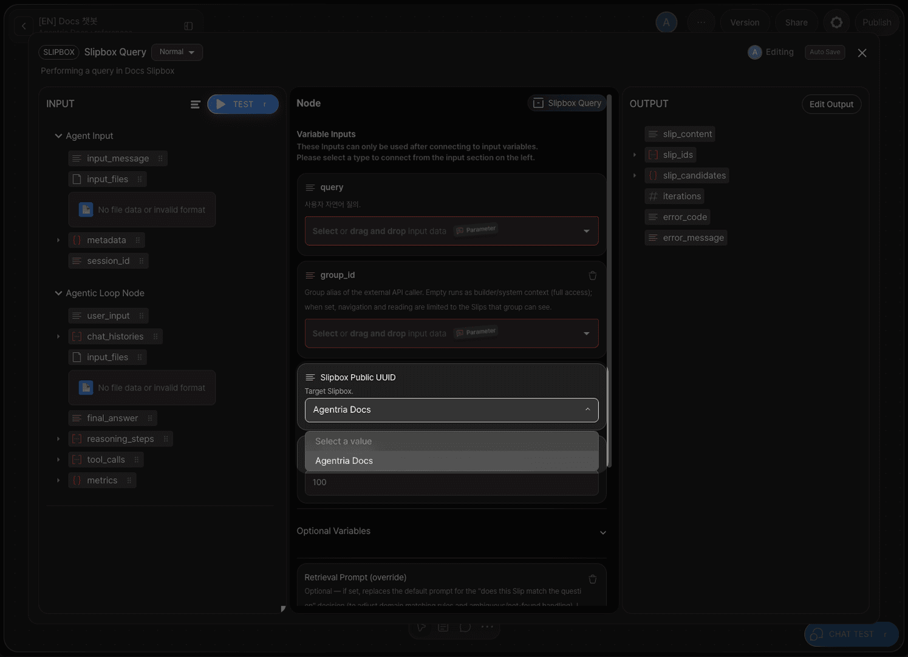Expand the slip_ids output

[x=635, y=155]
